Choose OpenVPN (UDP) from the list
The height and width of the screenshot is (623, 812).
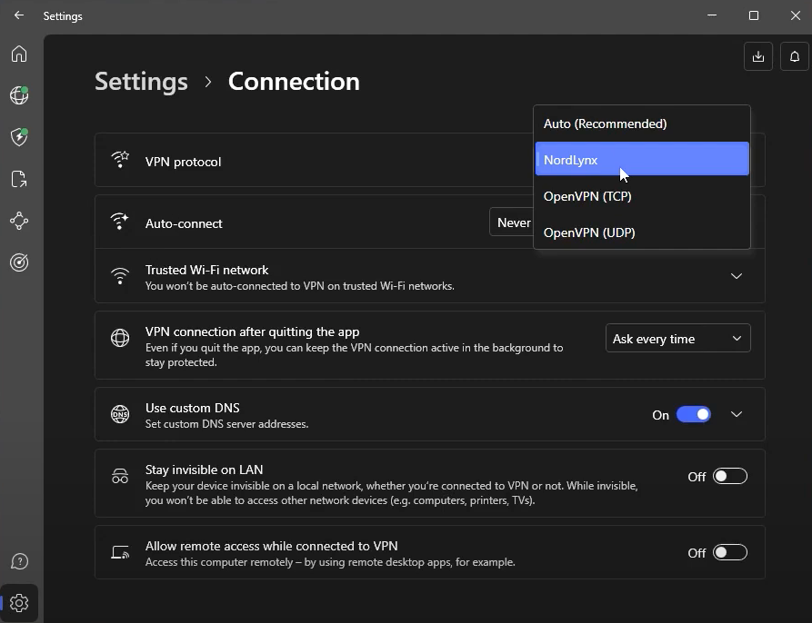(642, 232)
